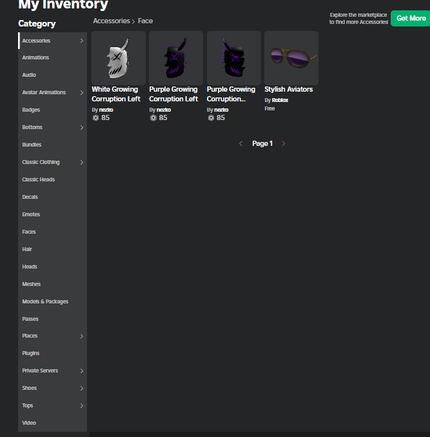Open the Classic Clothing category
The image size is (430, 437).
53,162
